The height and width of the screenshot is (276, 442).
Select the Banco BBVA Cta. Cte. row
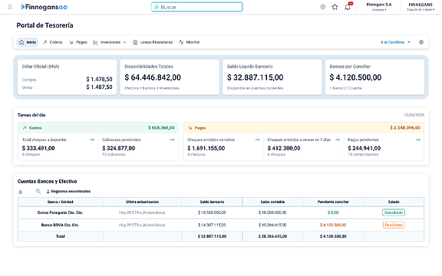click(221, 225)
